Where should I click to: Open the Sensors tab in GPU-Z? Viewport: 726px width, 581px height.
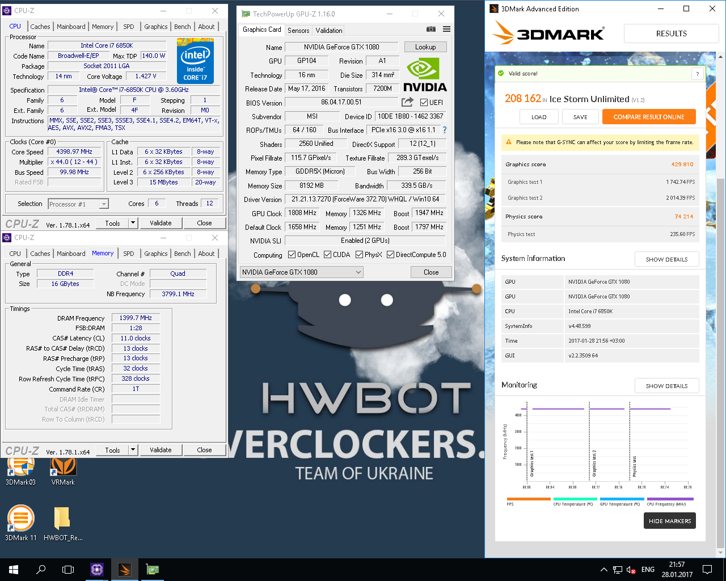click(x=298, y=31)
